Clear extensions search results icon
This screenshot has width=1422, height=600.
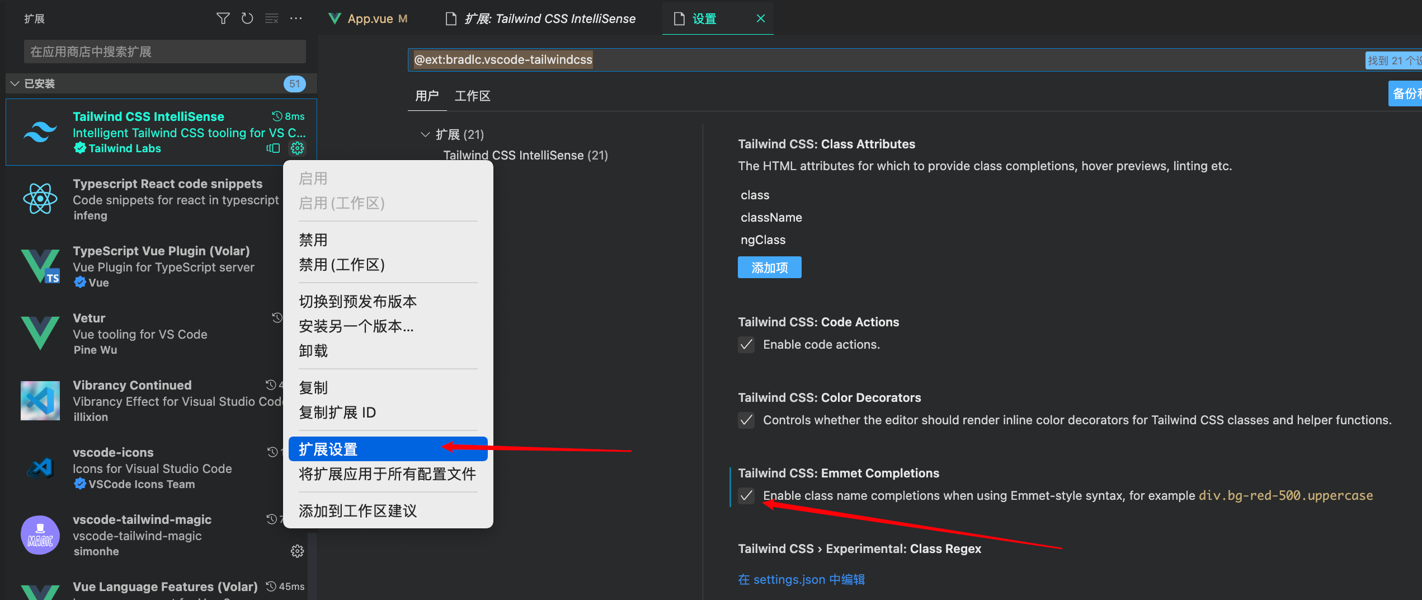coord(272,18)
